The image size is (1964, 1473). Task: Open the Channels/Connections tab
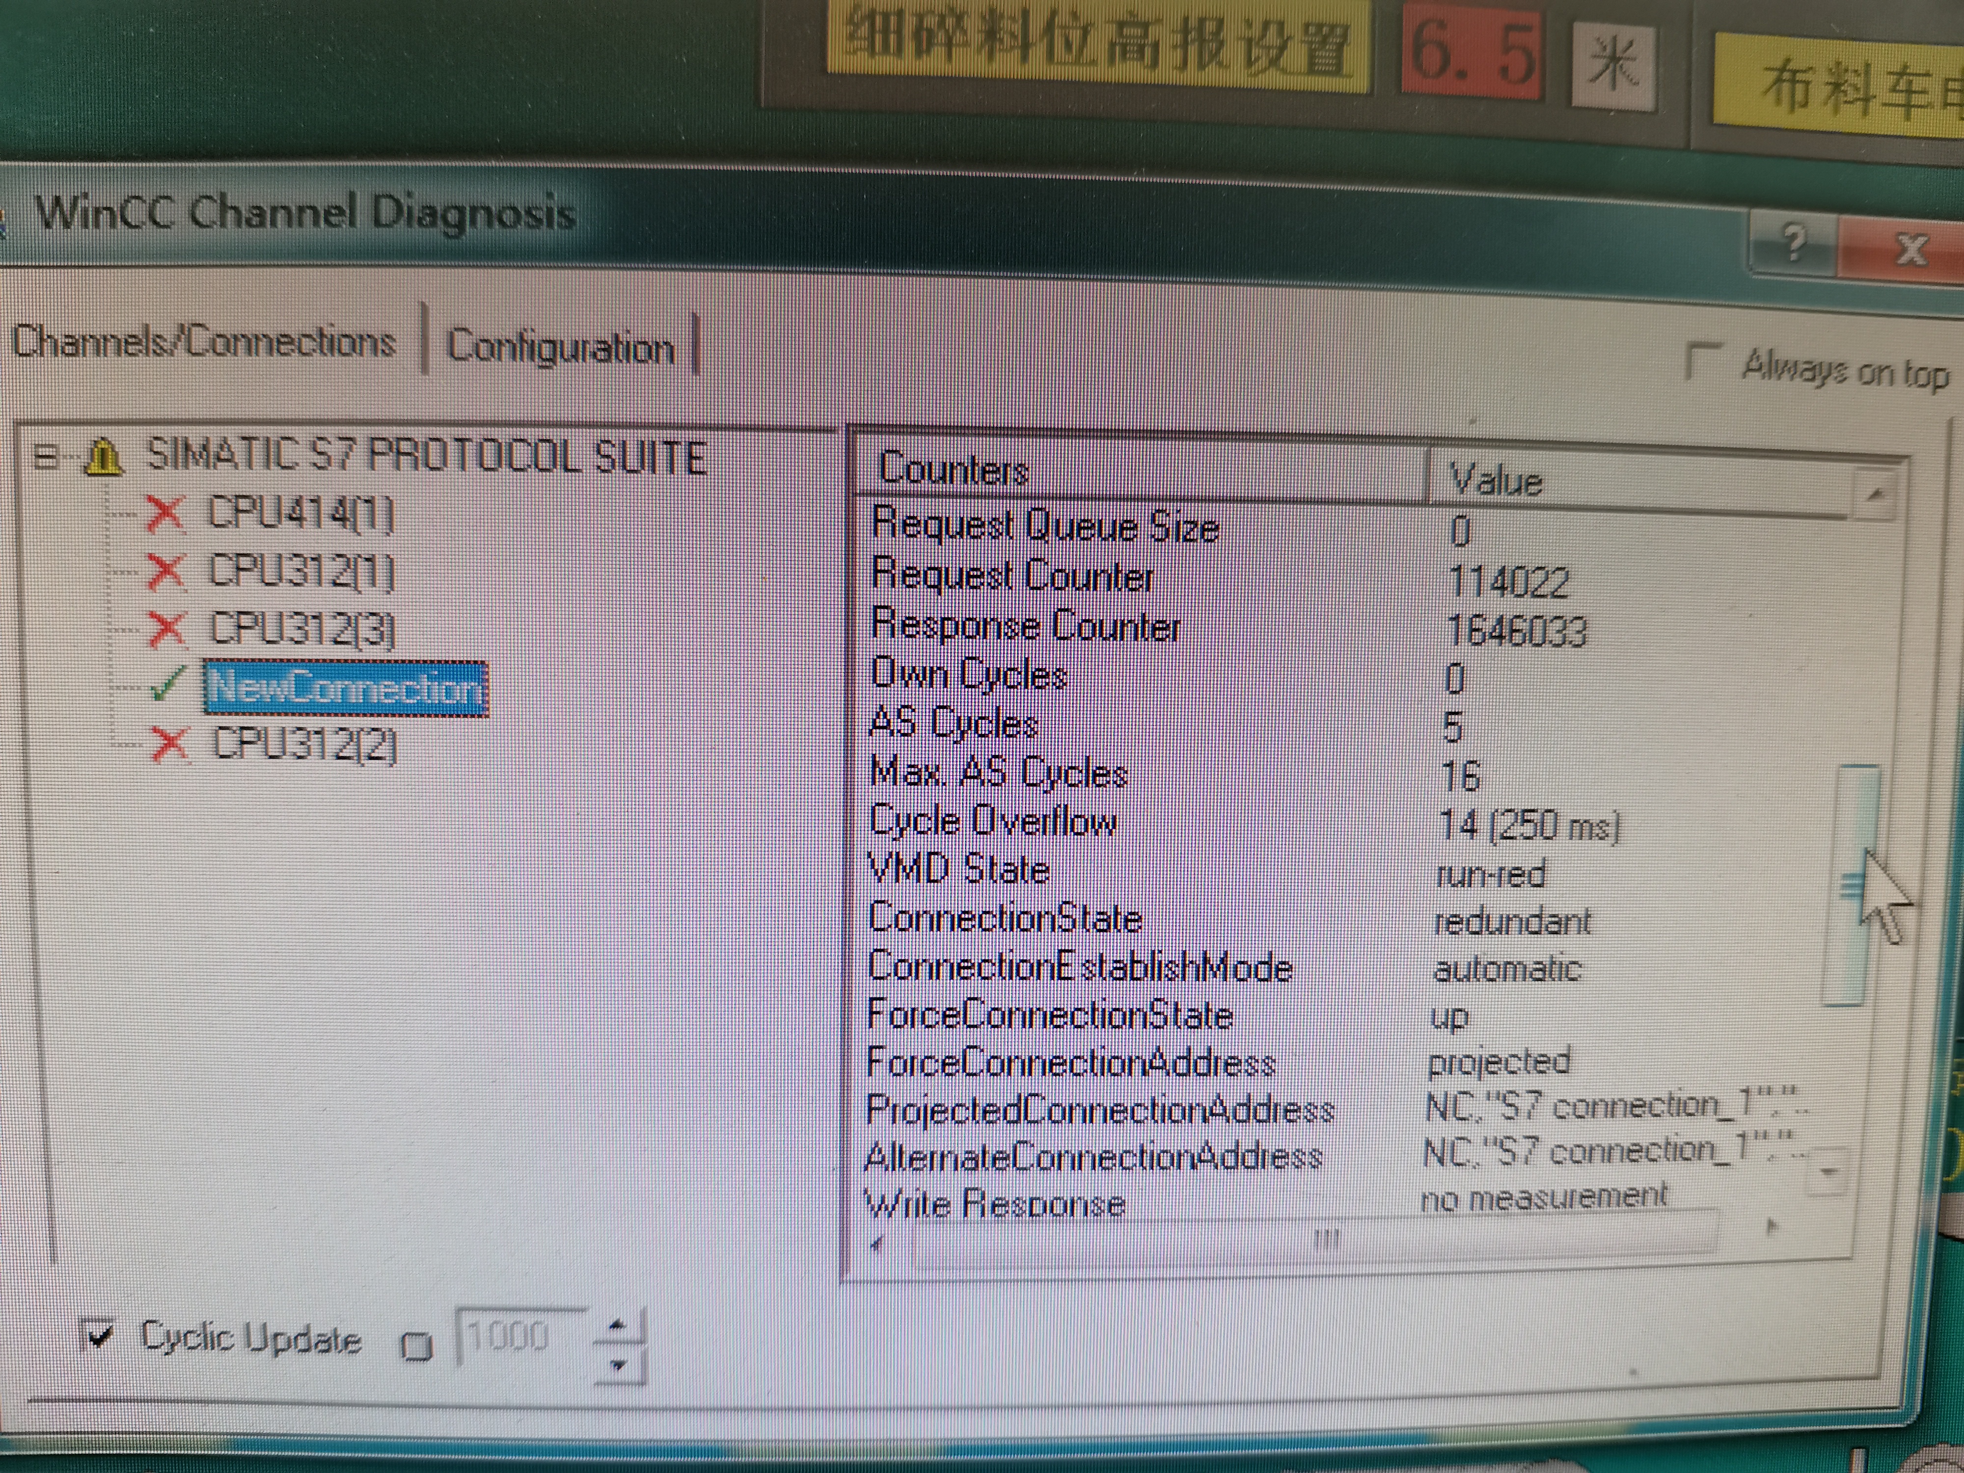coord(204,342)
